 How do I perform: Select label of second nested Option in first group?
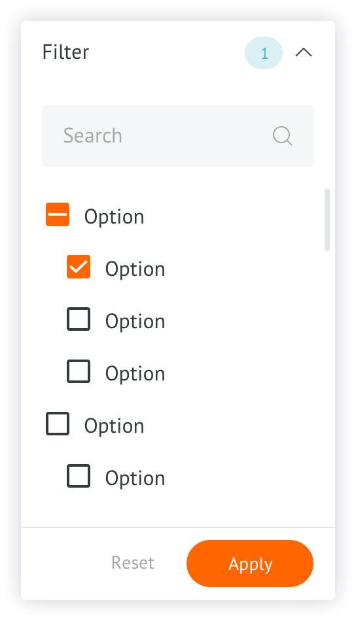(135, 322)
